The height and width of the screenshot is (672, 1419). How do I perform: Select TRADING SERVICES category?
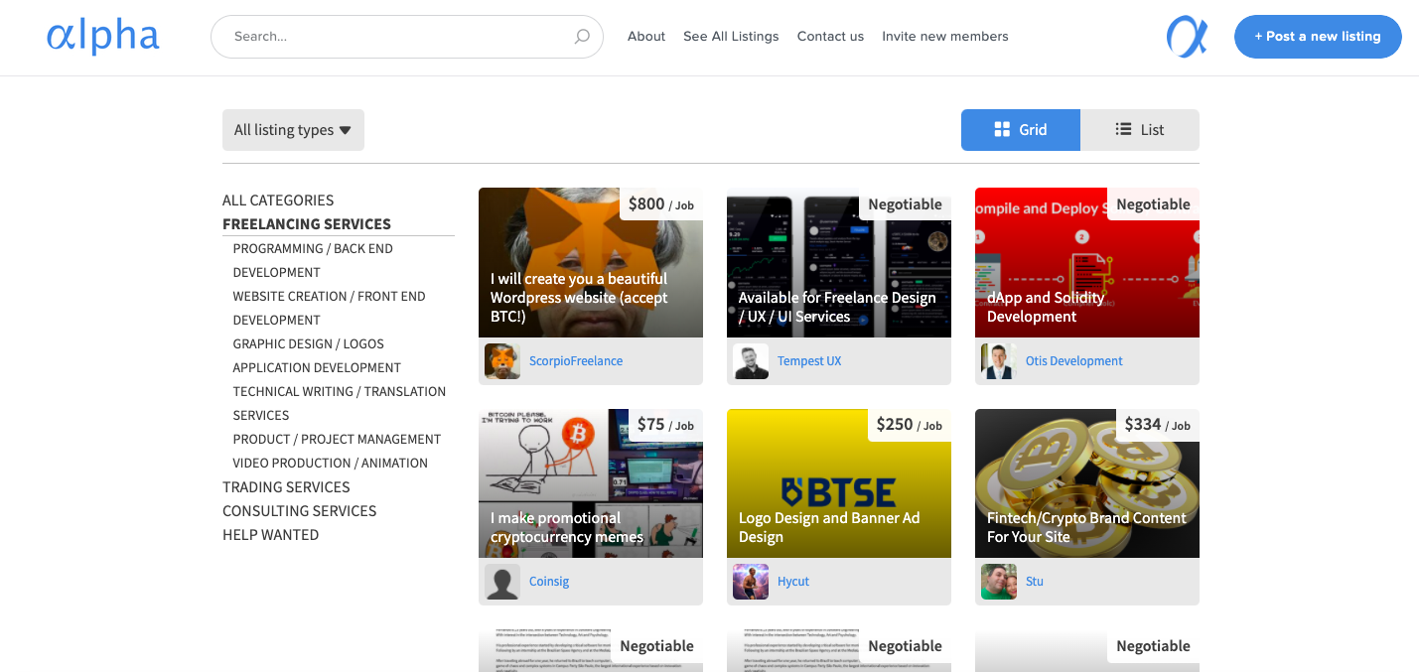tap(286, 487)
